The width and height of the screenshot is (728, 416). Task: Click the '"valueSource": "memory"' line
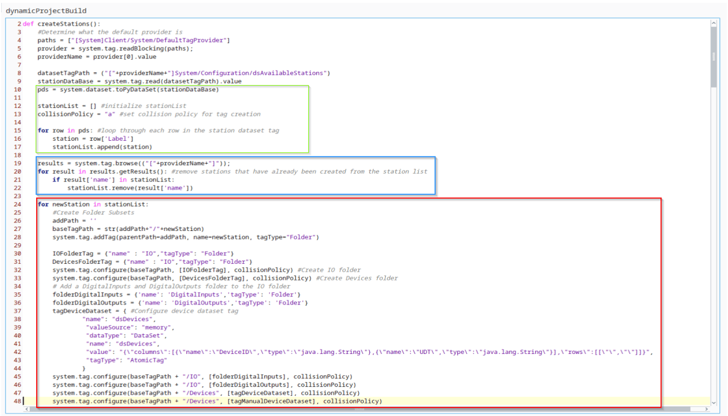pyautogui.click(x=130, y=327)
